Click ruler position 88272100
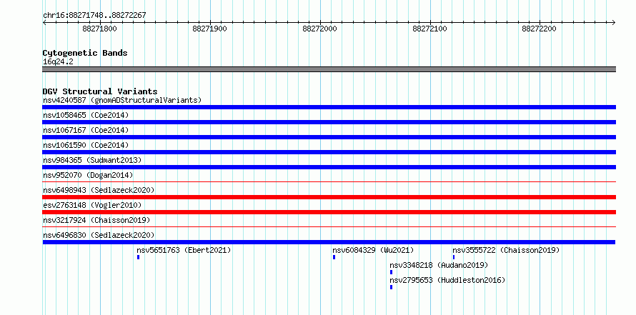Screen dimensions: 636x315 (429, 29)
